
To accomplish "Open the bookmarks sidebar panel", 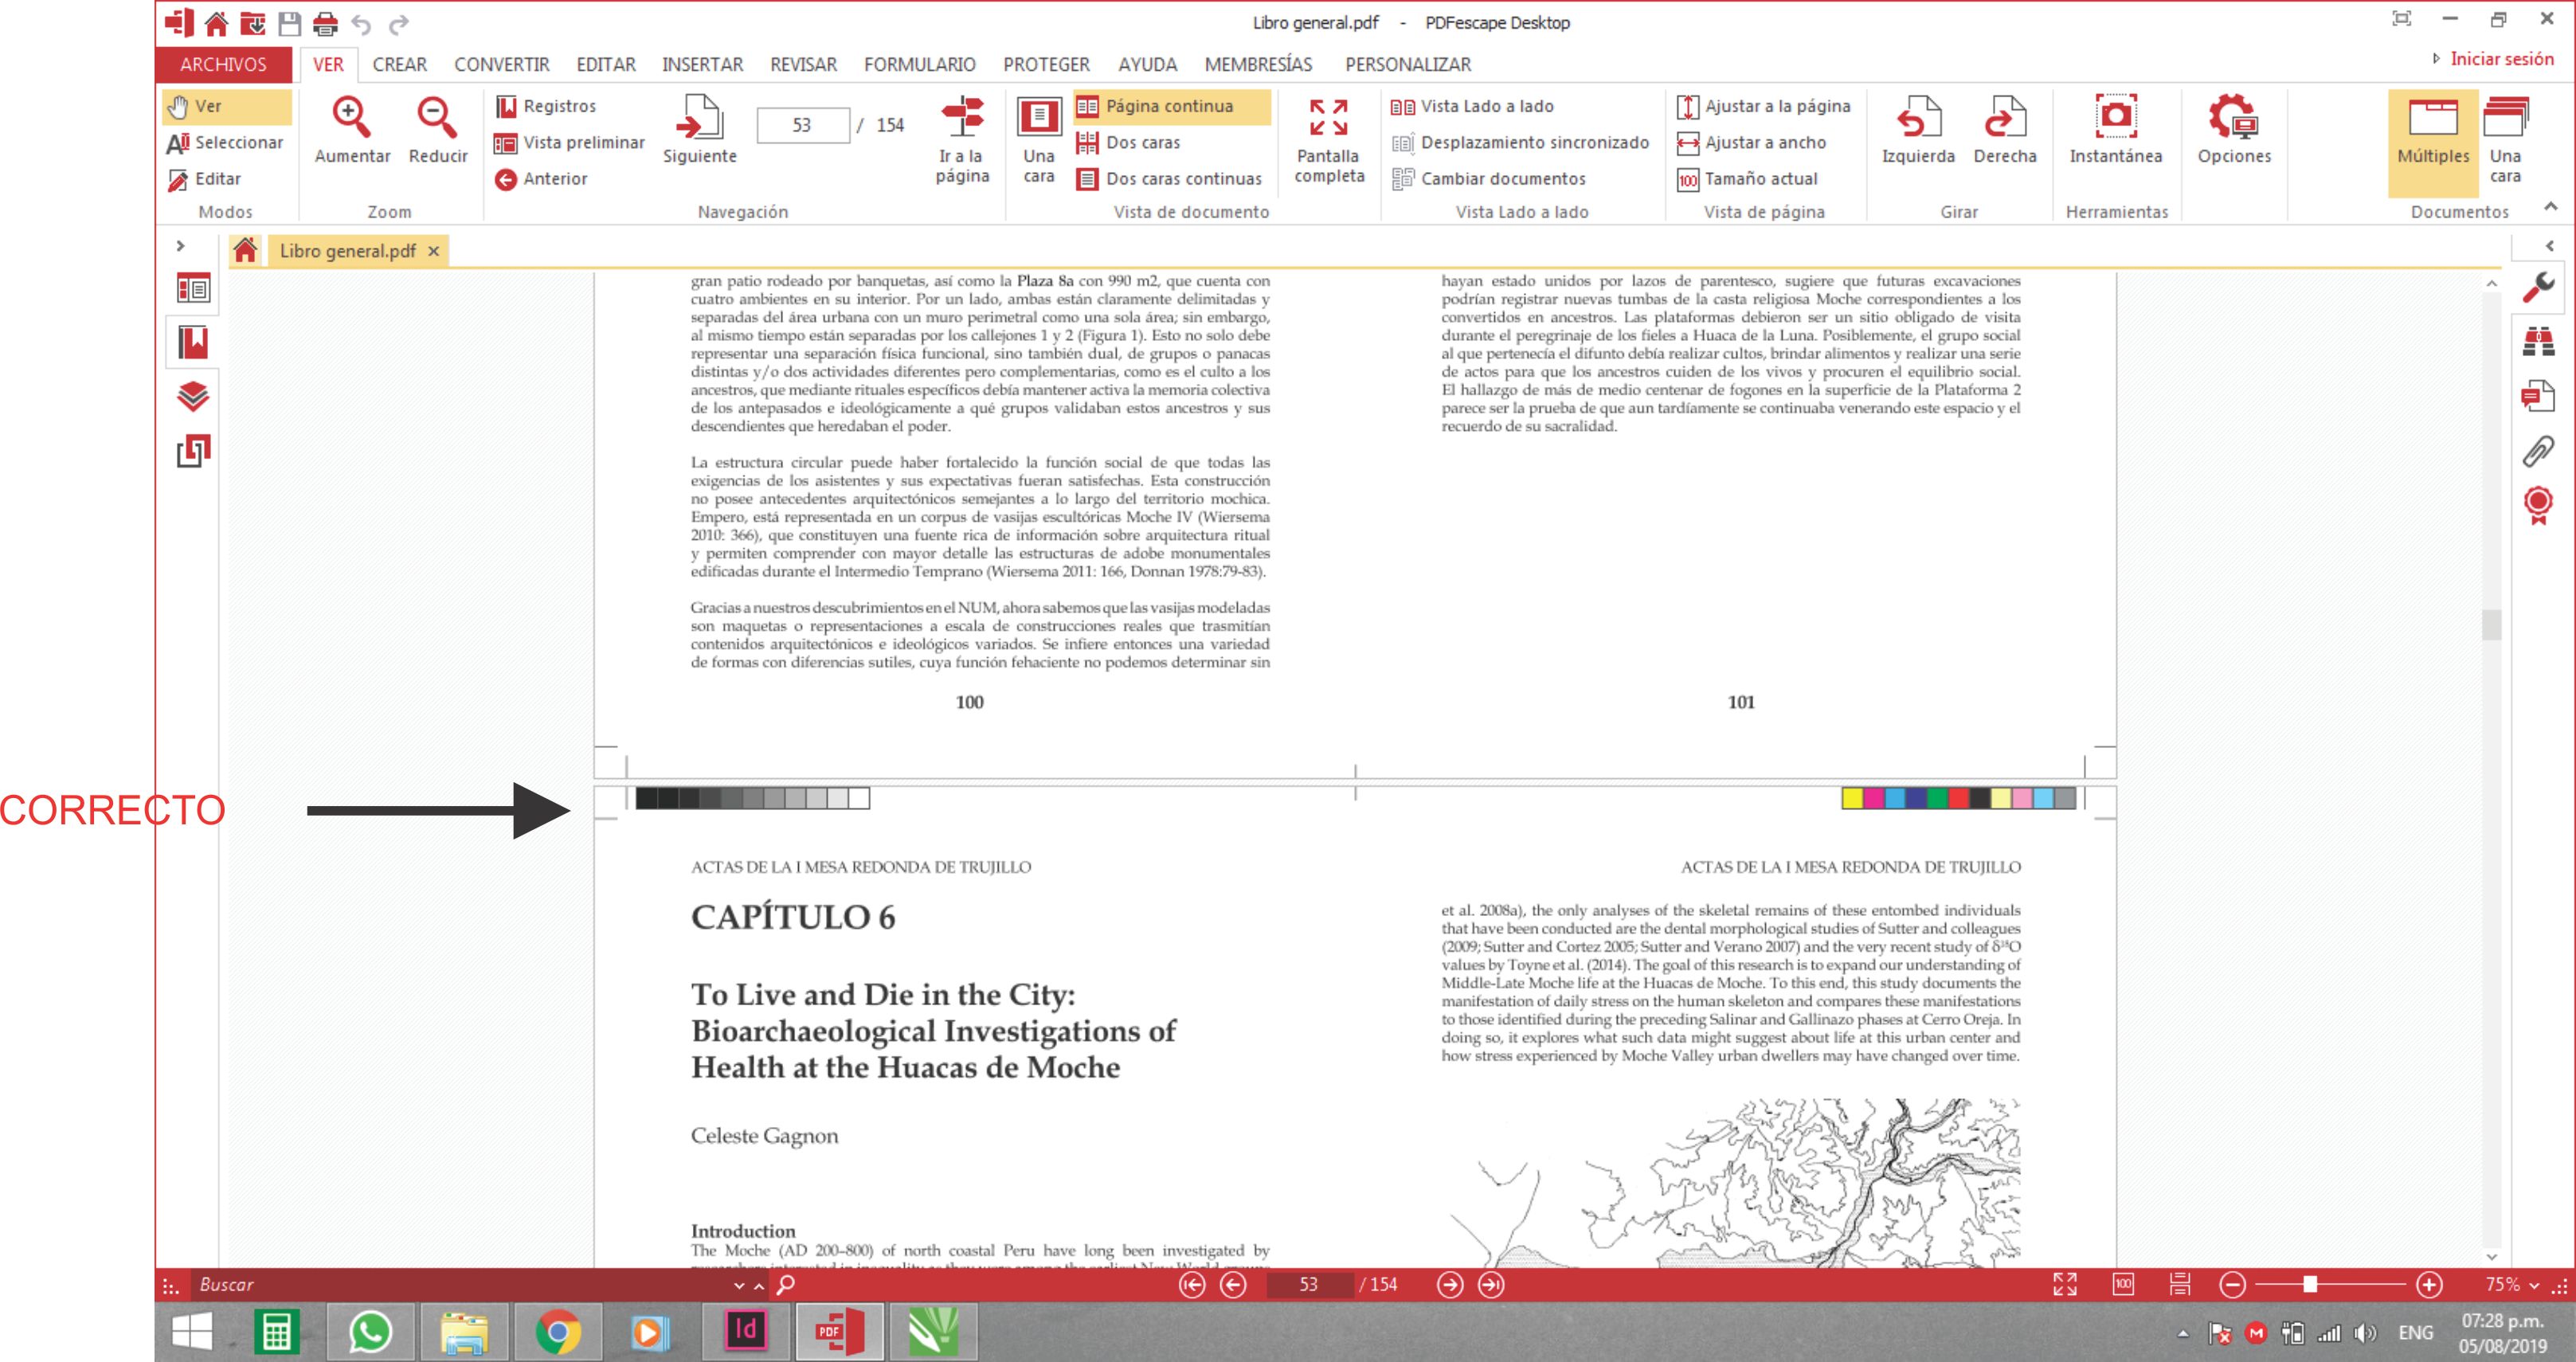I will pos(193,342).
